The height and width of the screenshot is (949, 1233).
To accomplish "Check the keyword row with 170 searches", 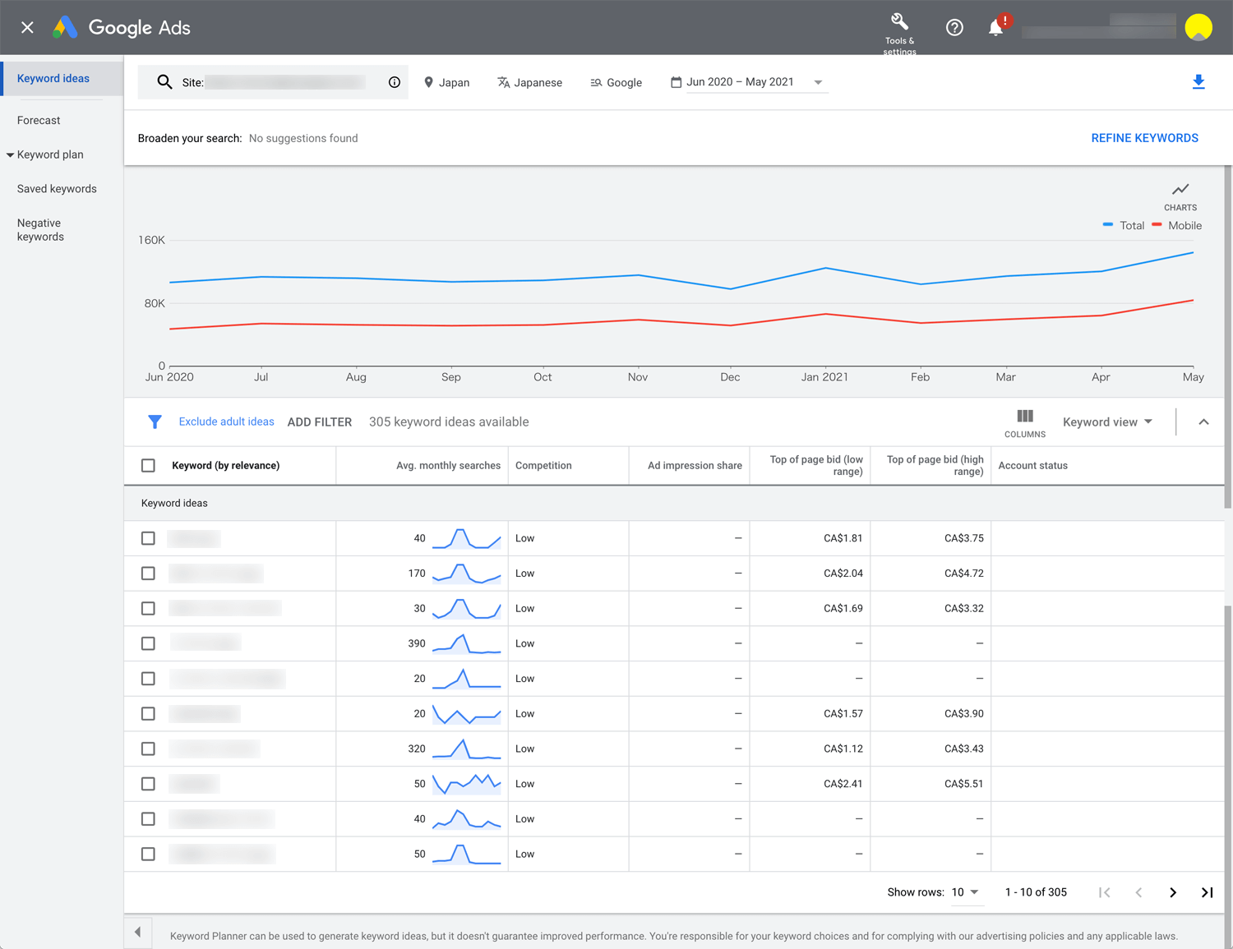I will [148, 574].
